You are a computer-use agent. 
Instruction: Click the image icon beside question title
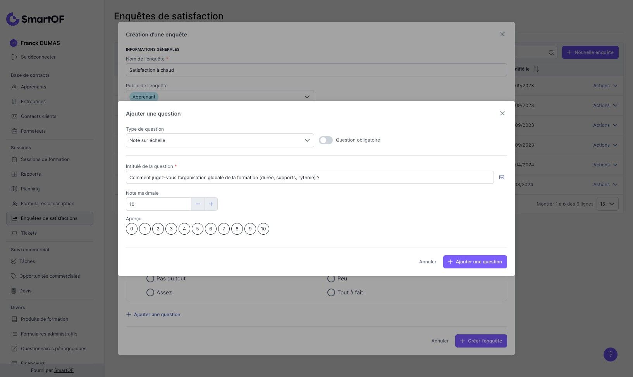(502, 177)
